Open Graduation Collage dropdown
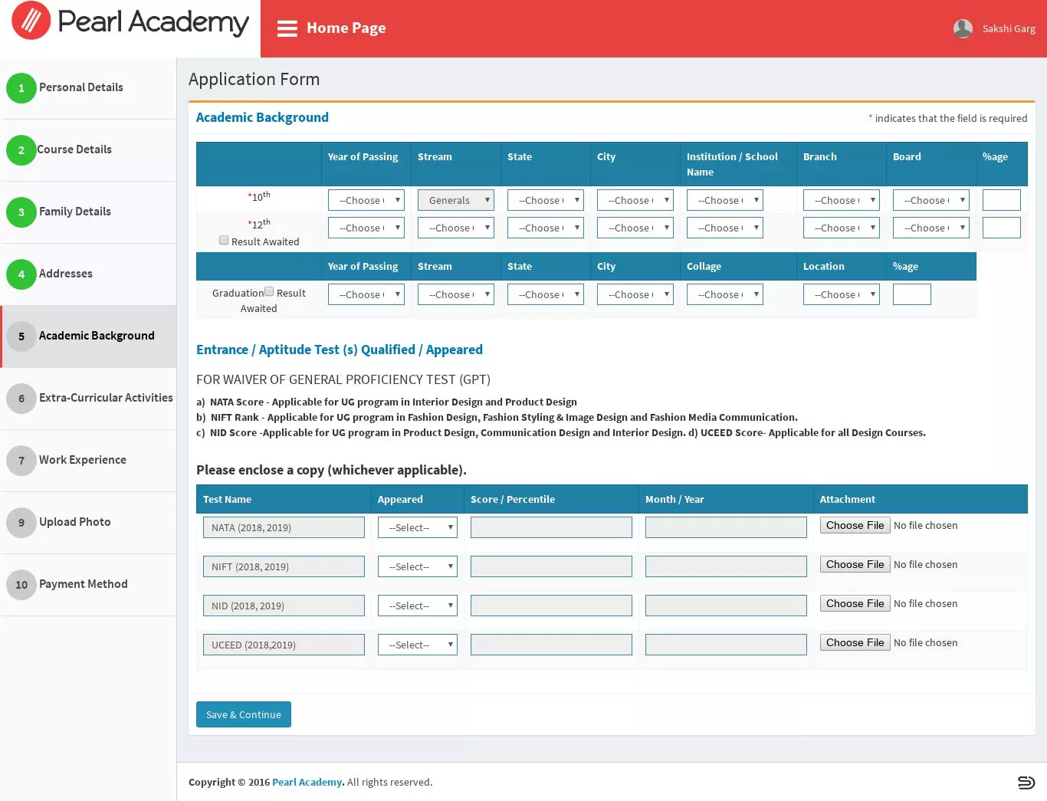 pos(725,294)
